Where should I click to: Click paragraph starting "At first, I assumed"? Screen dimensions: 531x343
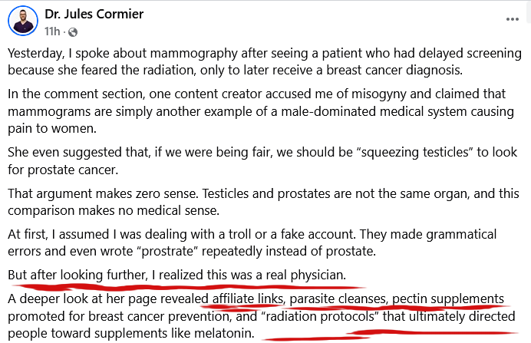click(x=253, y=242)
